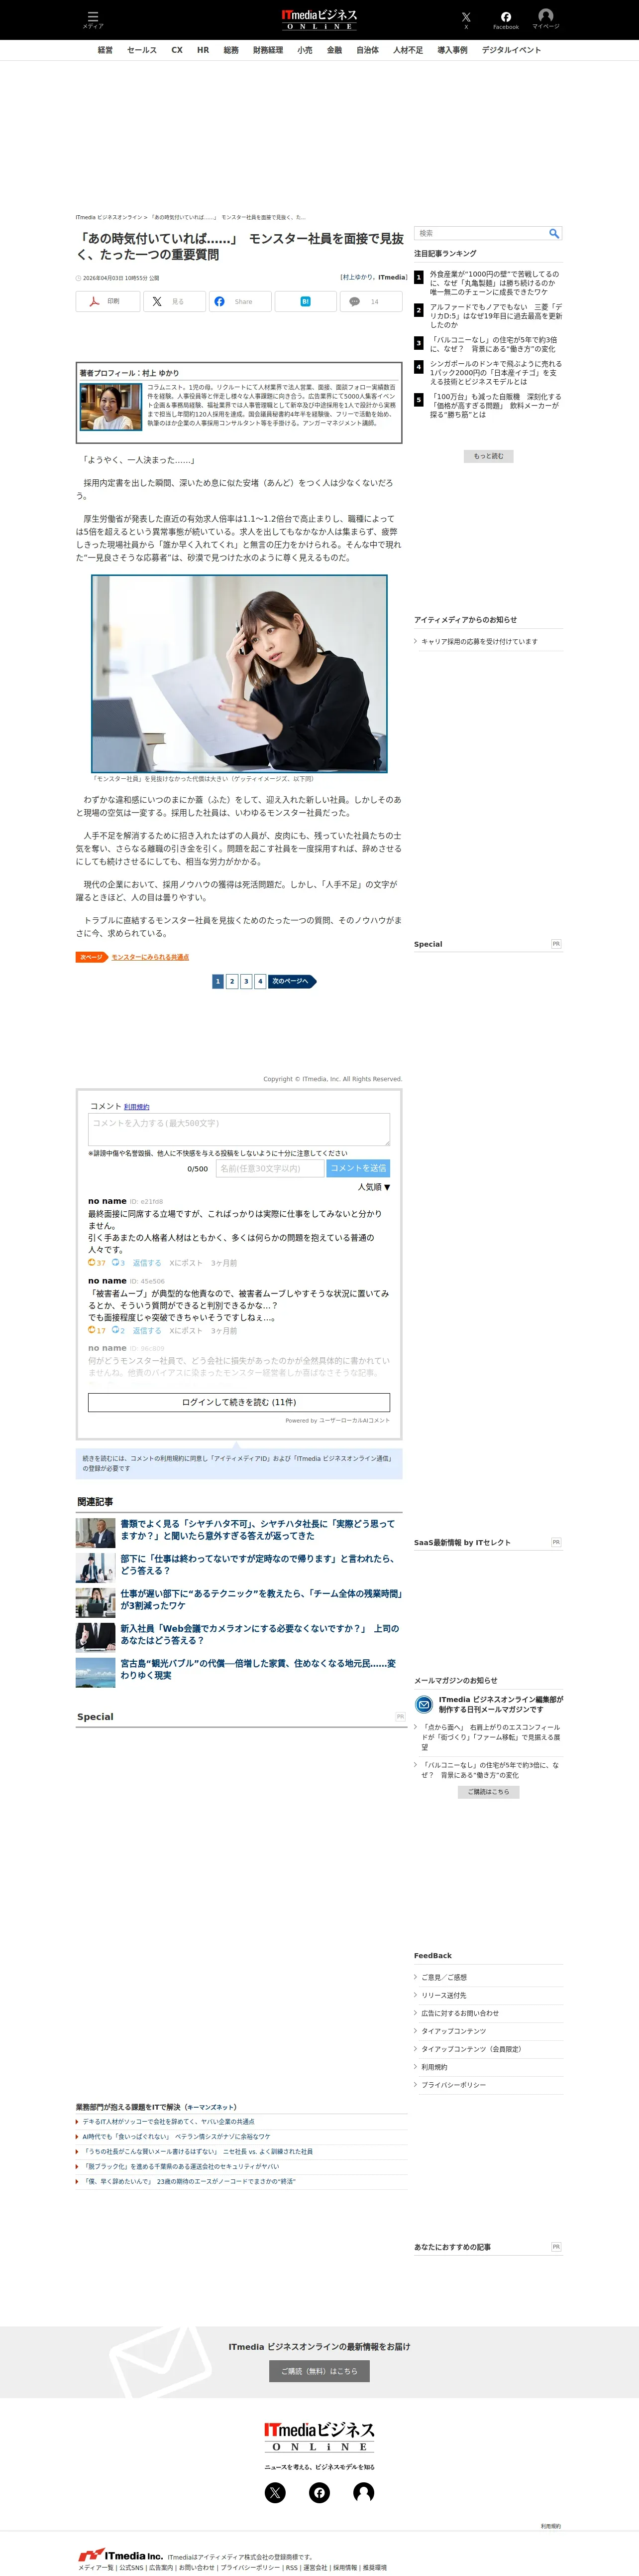
Task: Open the リリース送付先 link
Action: tap(443, 1995)
